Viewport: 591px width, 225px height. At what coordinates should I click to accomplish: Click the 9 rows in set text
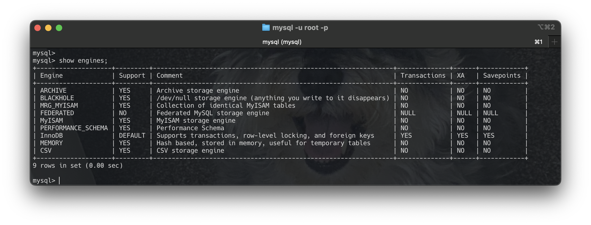click(78, 166)
